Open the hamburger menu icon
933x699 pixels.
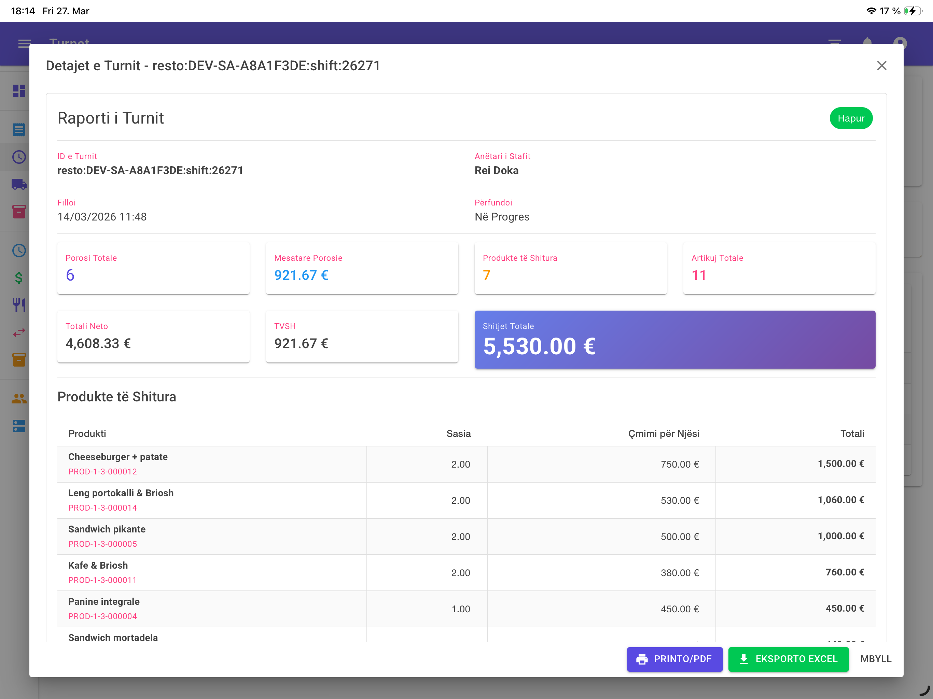pyautogui.click(x=25, y=44)
